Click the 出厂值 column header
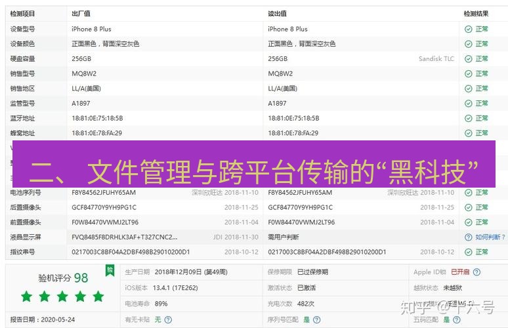 [81, 14]
